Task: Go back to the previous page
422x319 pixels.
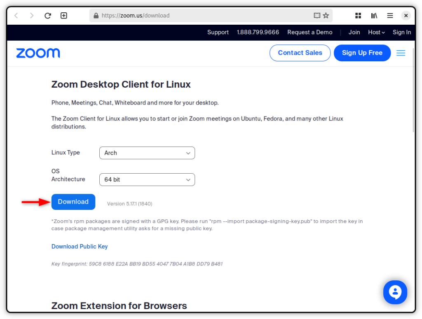Action: click(x=16, y=16)
